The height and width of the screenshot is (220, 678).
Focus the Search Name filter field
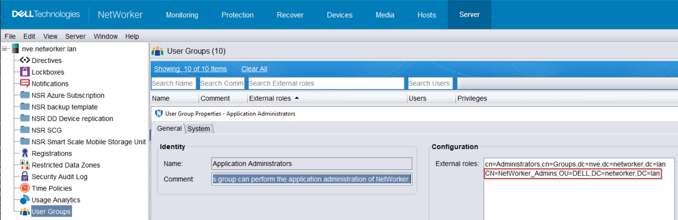tap(173, 83)
